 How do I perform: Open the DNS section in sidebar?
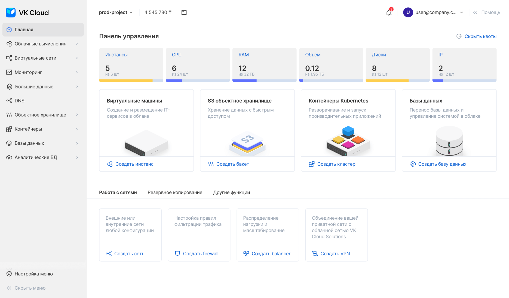coord(19,101)
